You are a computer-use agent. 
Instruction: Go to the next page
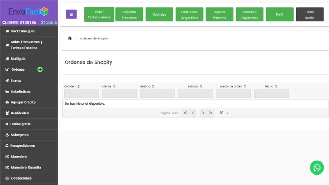(203, 113)
